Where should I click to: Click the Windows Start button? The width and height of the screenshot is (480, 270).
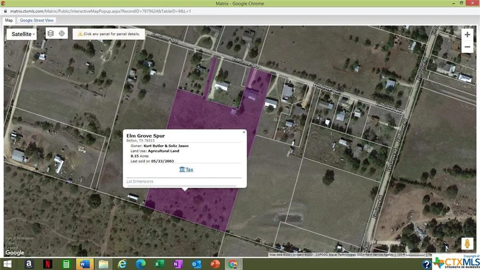(x=9, y=264)
